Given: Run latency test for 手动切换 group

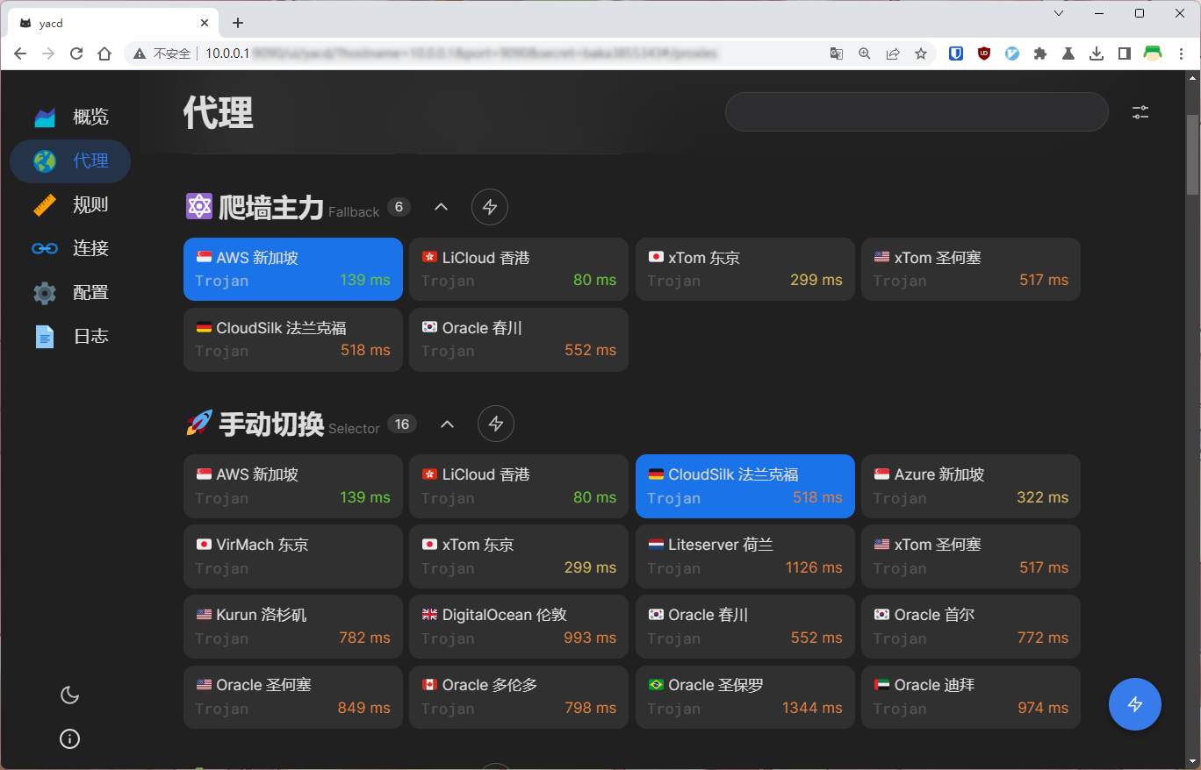Looking at the screenshot, I should point(496,424).
